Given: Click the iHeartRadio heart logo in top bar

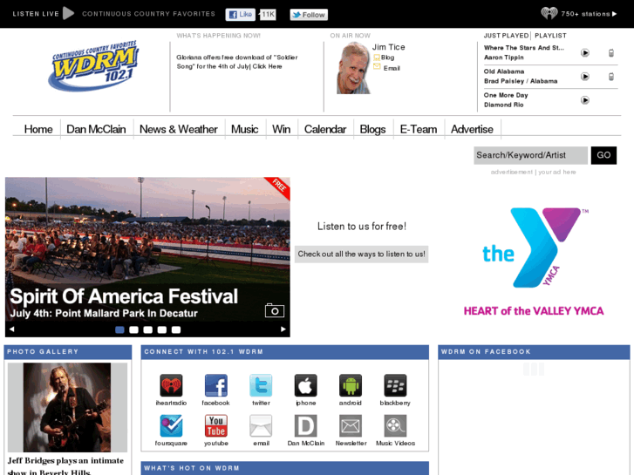Looking at the screenshot, I should point(549,13).
